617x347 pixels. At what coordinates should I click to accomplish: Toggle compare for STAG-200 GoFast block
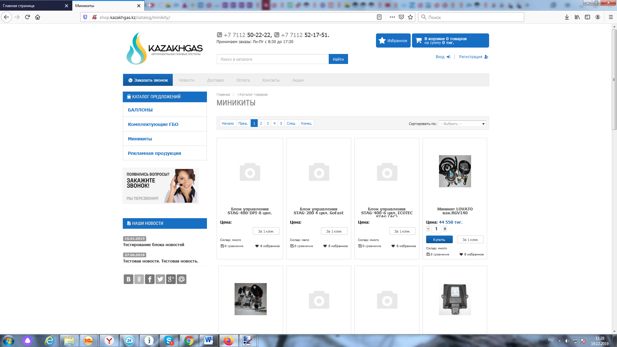click(302, 246)
